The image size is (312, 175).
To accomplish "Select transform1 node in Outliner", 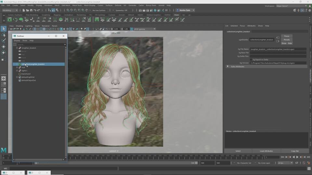I will [26, 74].
